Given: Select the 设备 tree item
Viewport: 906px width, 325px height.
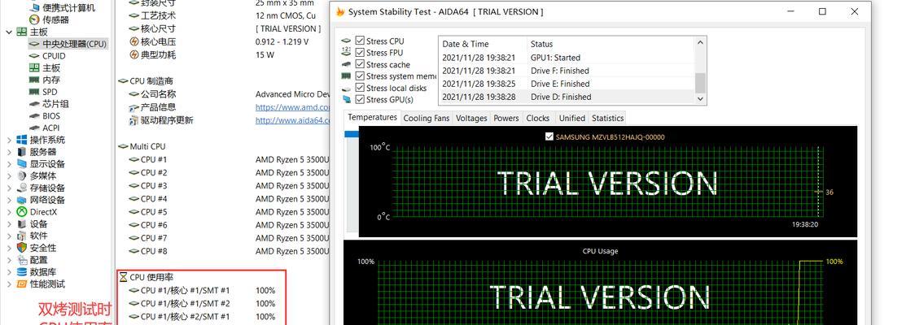Looking at the screenshot, I should [39, 224].
